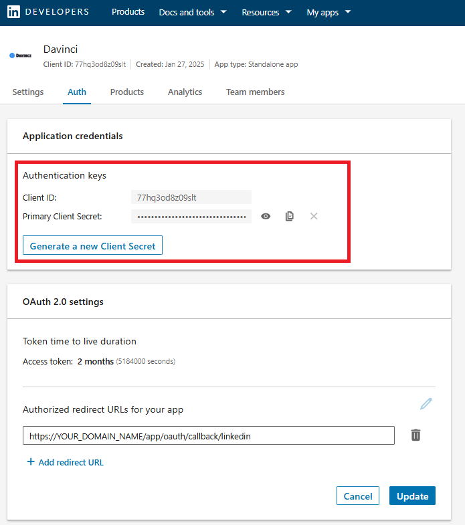Click Generate a new Client Secret
The image size is (465, 525).
tap(92, 245)
